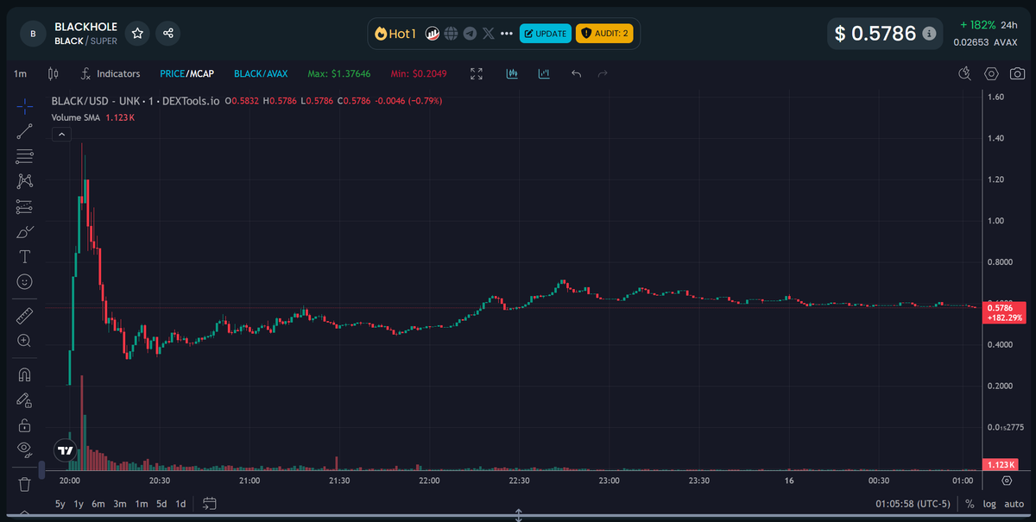Select the ruler measure tool
This screenshot has width=1036, height=522.
[25, 315]
